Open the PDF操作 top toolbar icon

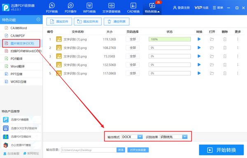point(70,8)
